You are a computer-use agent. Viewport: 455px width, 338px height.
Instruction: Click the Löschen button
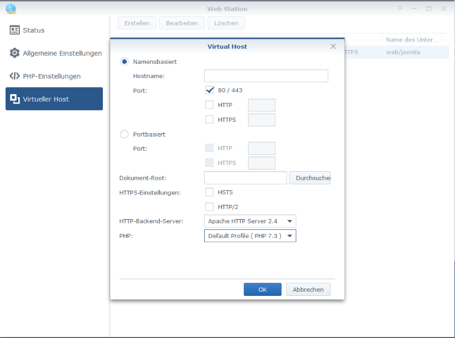pyautogui.click(x=226, y=23)
